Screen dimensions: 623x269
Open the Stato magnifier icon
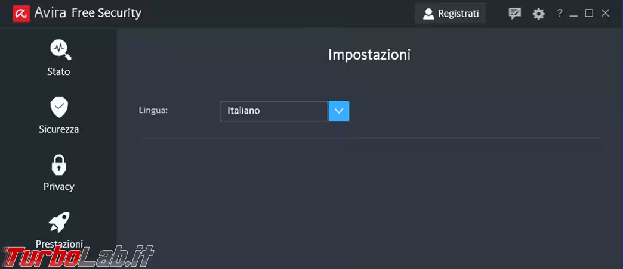[60, 49]
